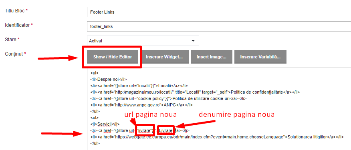Focus the Titlu Bloc input field
The image size is (351, 150).
point(219,12)
